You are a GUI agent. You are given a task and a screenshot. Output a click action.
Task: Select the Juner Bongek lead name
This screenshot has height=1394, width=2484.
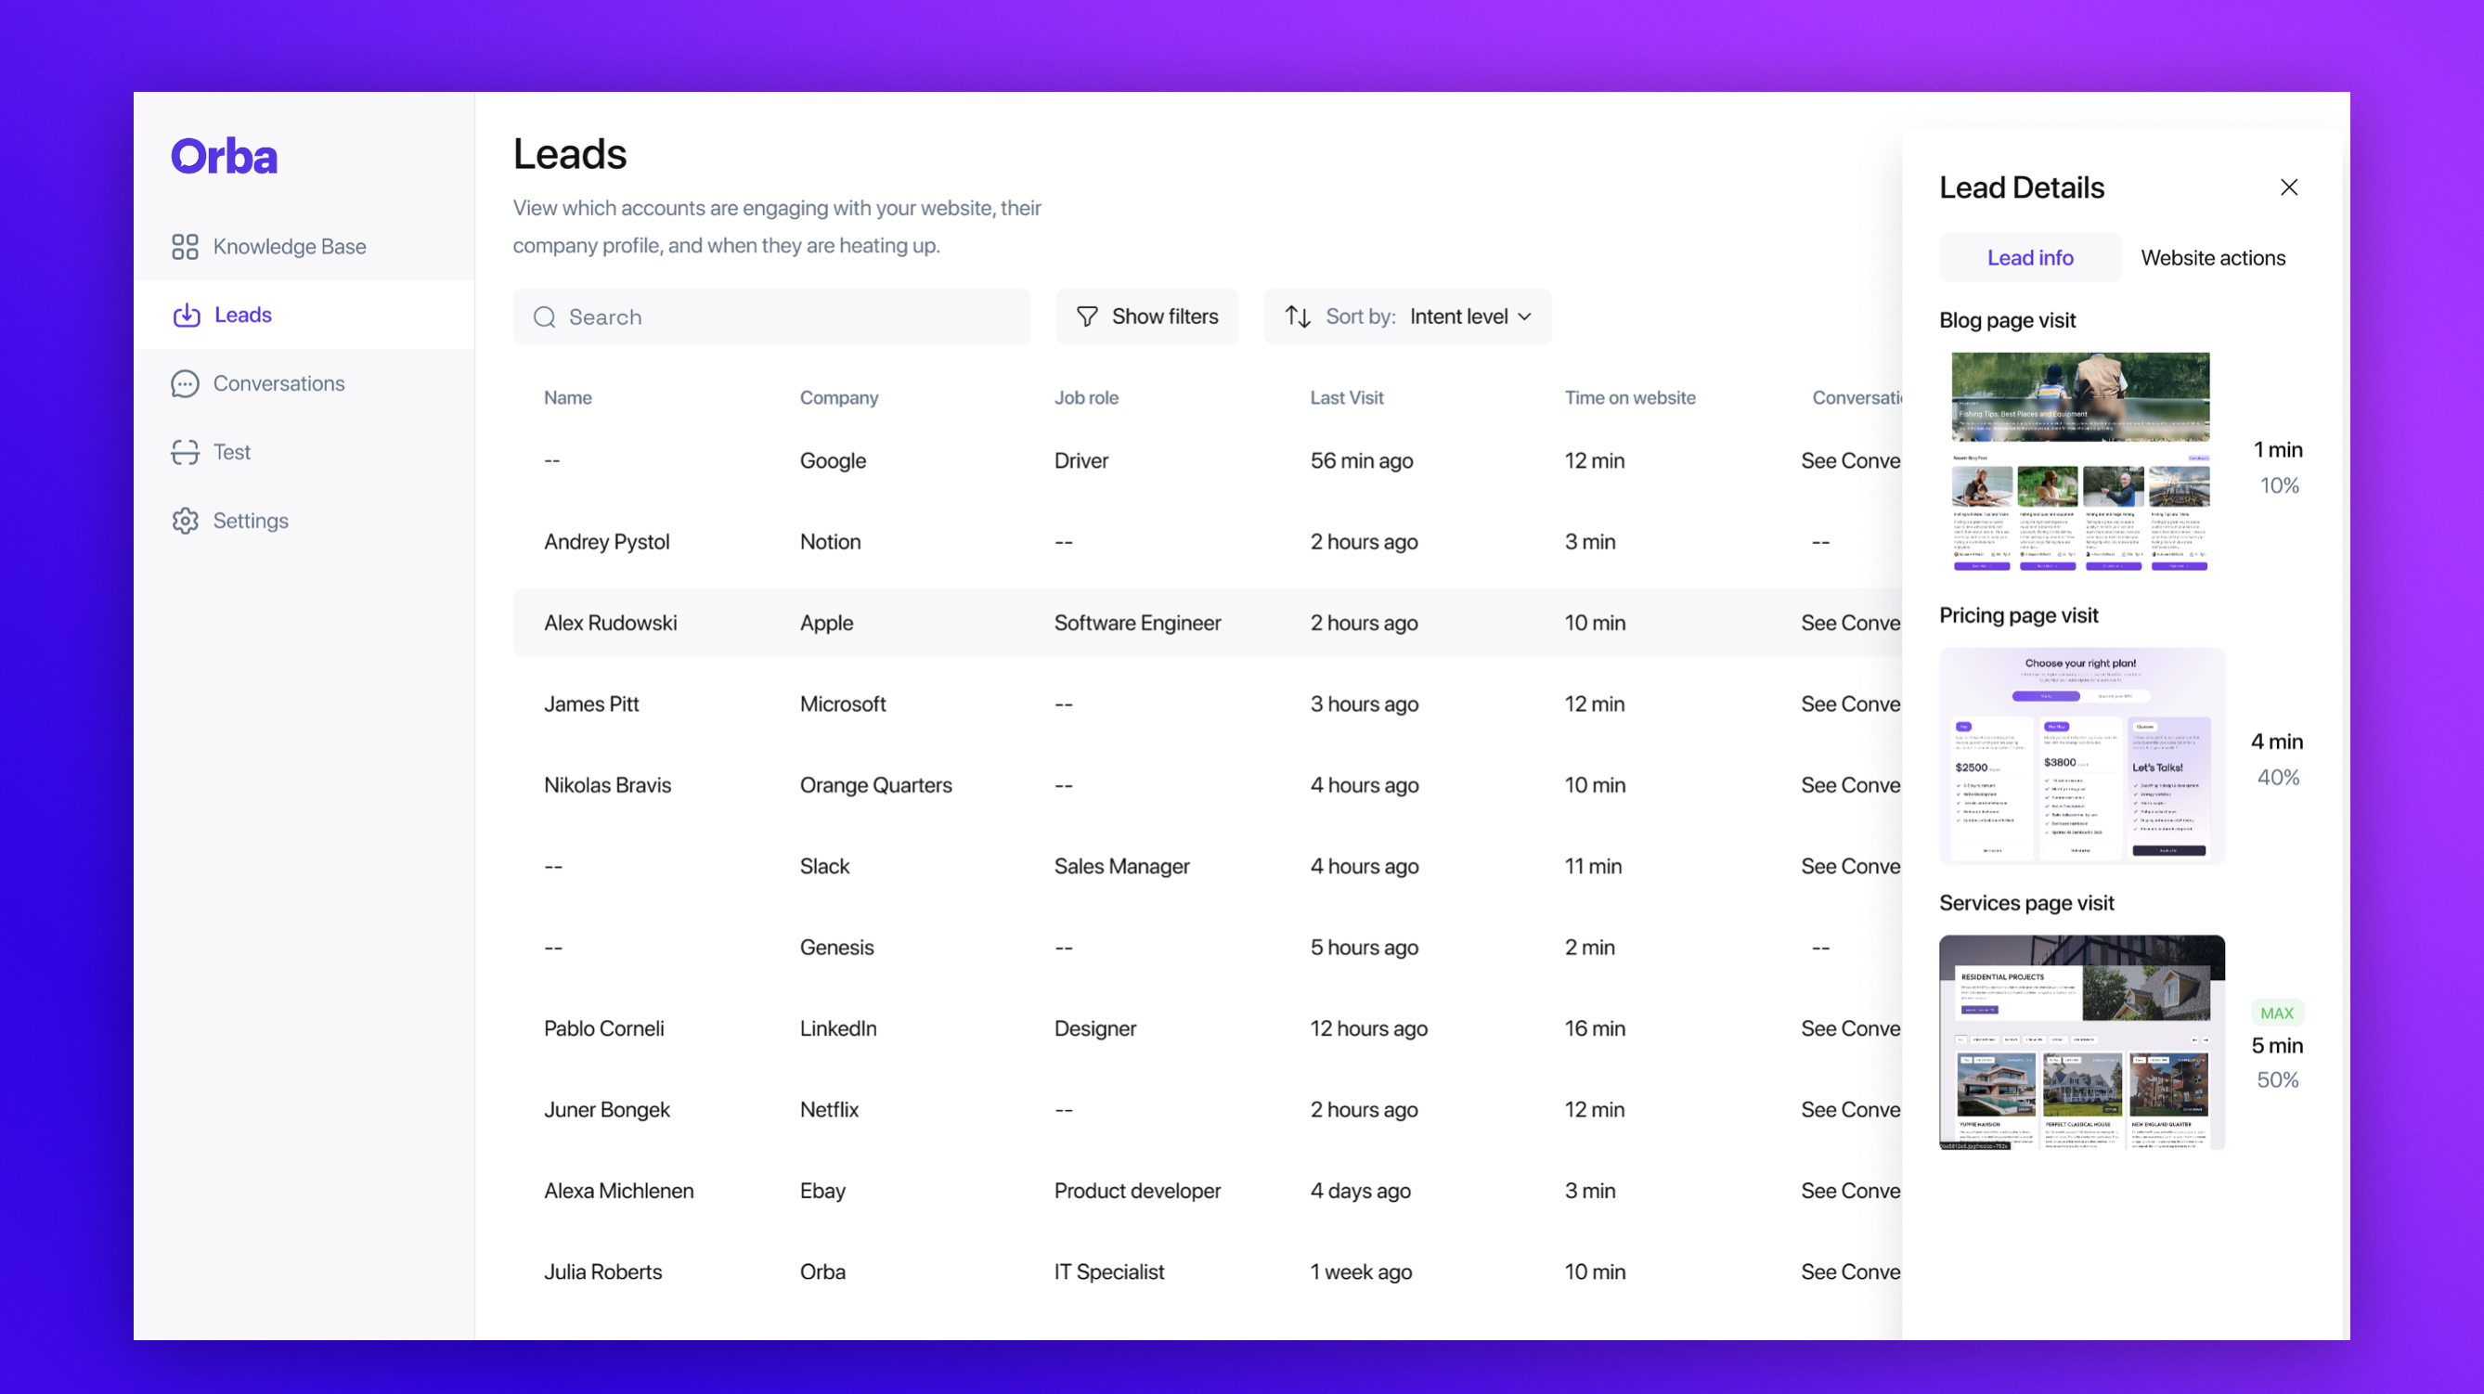[606, 1109]
